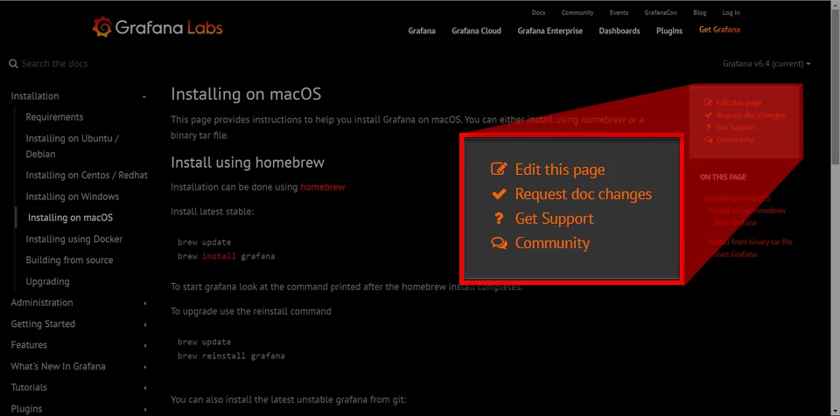Open the Grafana Labs logo home link
840x416 pixels.
157,27
